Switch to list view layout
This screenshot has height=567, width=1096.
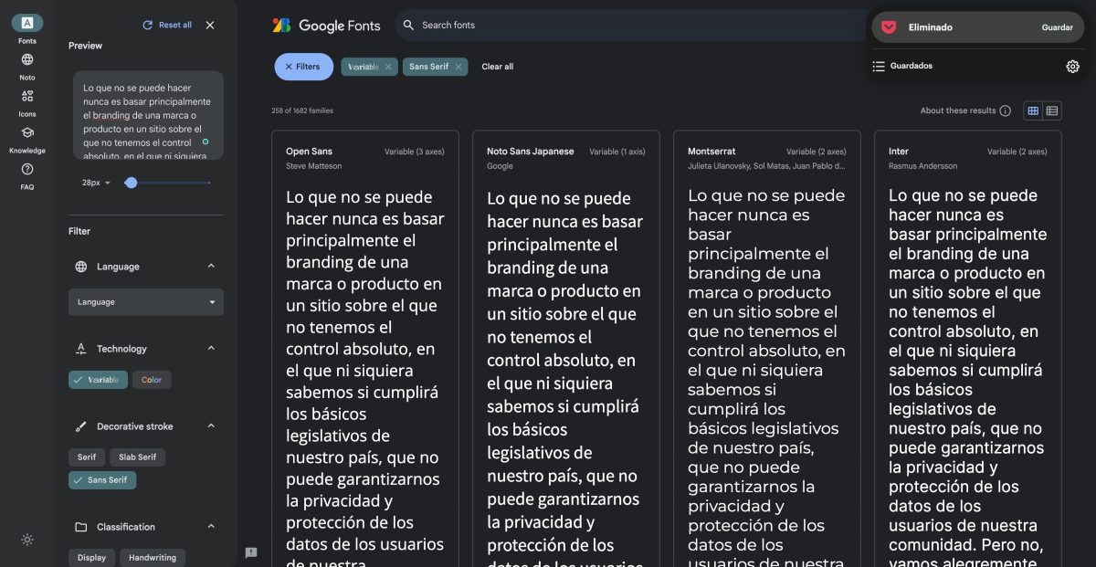tap(1052, 110)
